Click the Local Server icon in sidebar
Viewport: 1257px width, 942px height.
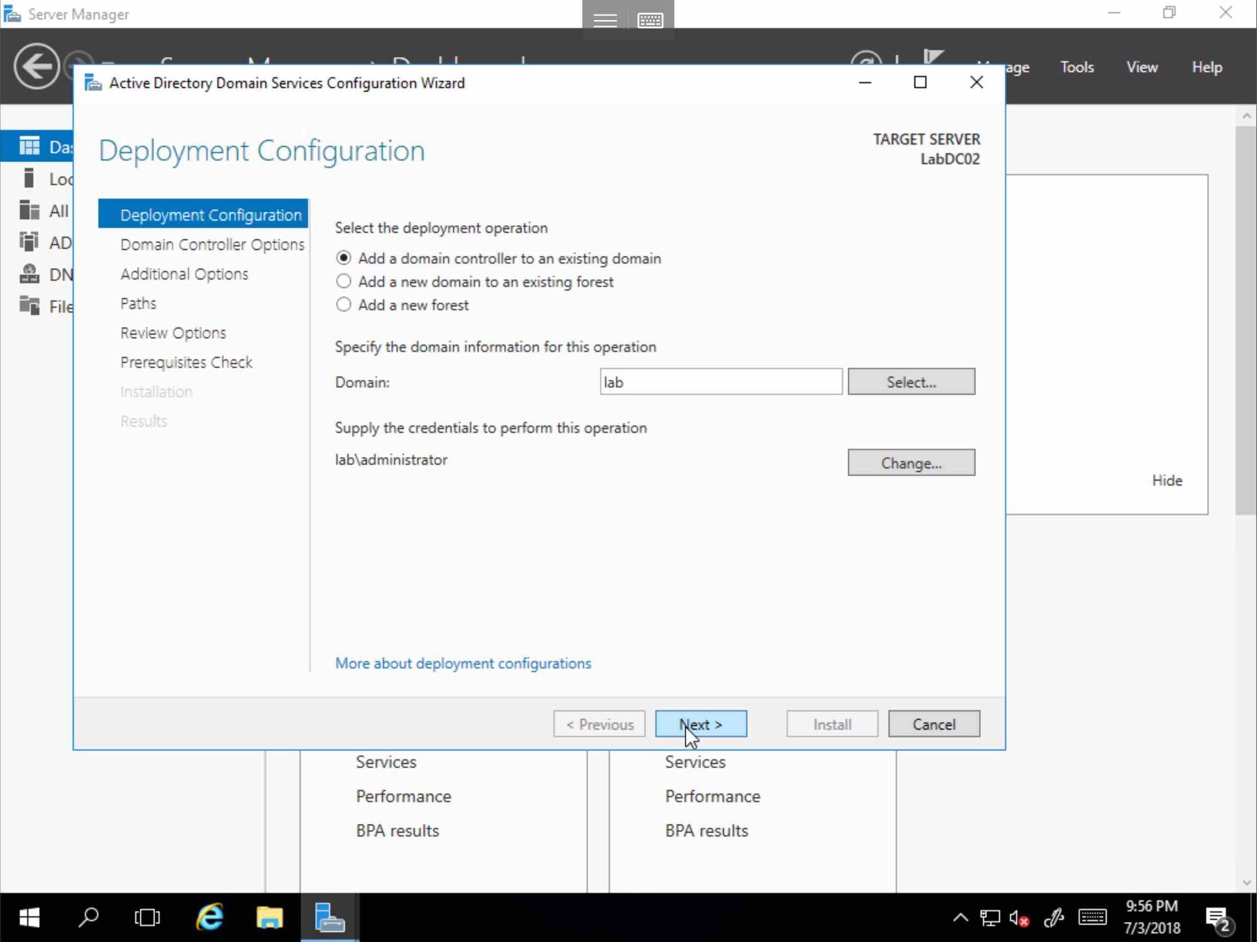(x=28, y=178)
